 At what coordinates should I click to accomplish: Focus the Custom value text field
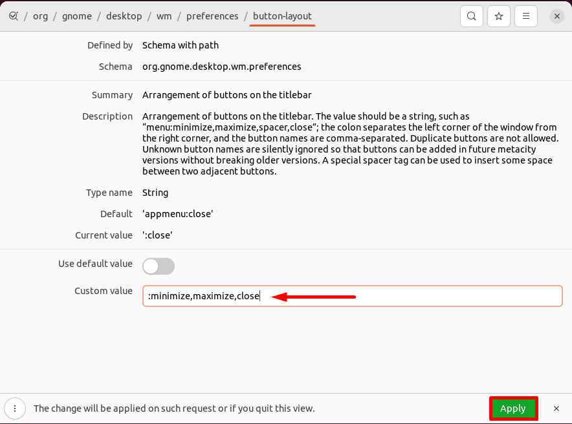click(353, 296)
